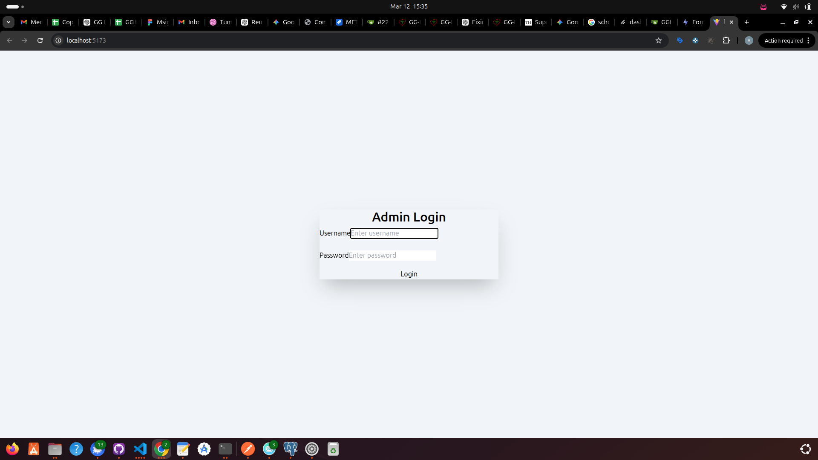Image resolution: width=818 pixels, height=460 pixels.
Task: Click the Login button
Action: pyautogui.click(x=409, y=274)
